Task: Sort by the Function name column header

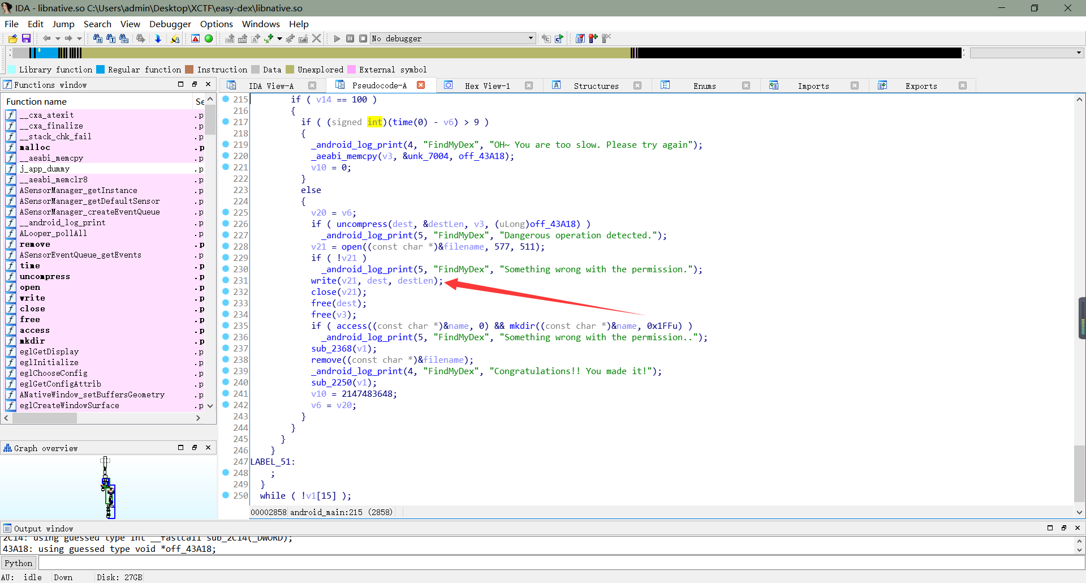Action: (x=98, y=101)
